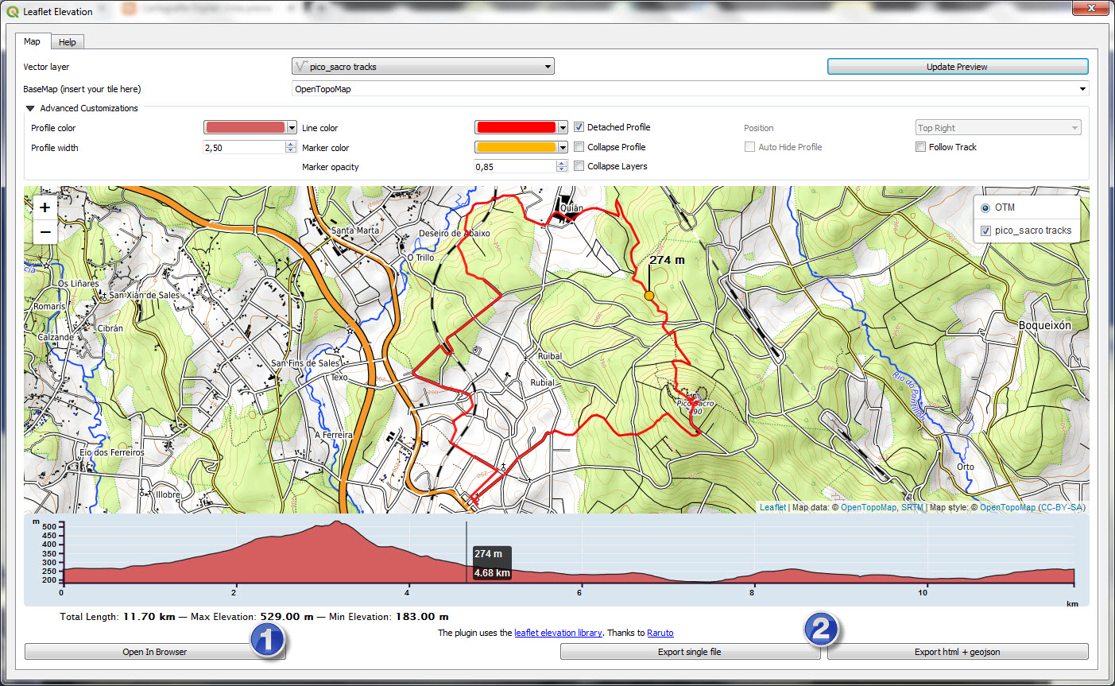The image size is (1115, 686).
Task: Toggle the pico_sacro tracks layer checkbox
Action: click(985, 231)
